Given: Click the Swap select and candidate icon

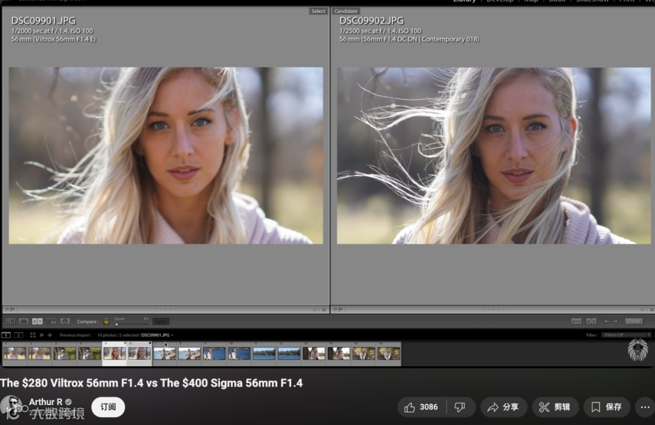Looking at the screenshot, I should [576, 321].
